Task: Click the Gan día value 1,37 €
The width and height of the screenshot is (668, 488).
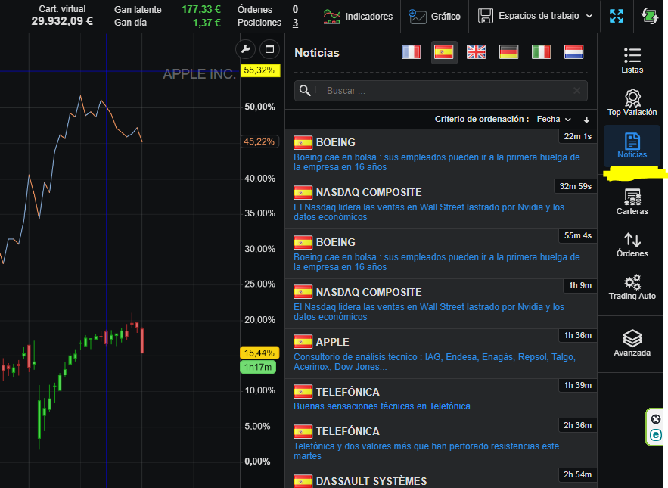Action: click(207, 23)
